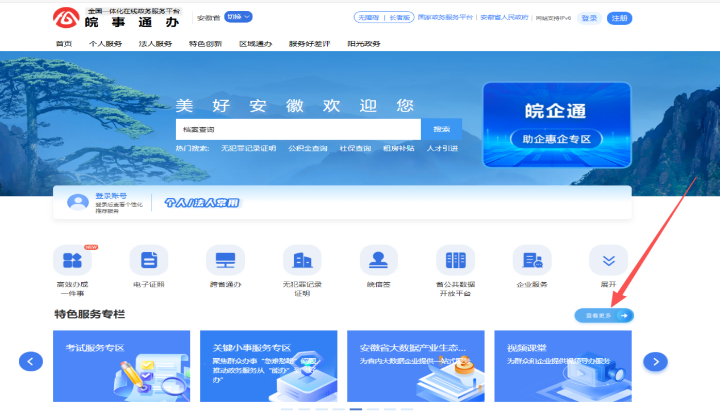The width and height of the screenshot is (720, 415).
Task: Open the 考试服务专区 card
Action: point(122,366)
